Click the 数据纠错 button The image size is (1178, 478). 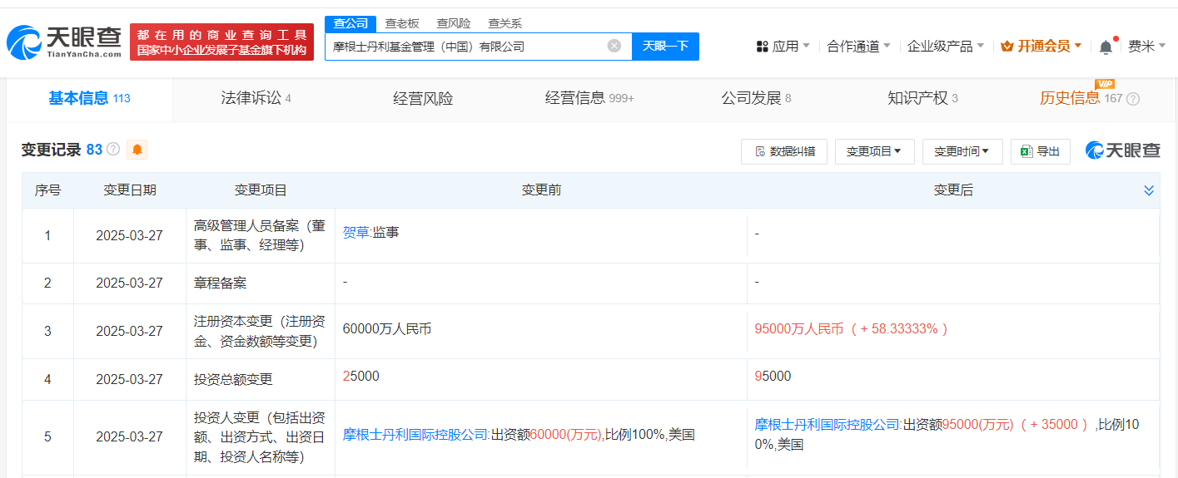point(784,151)
